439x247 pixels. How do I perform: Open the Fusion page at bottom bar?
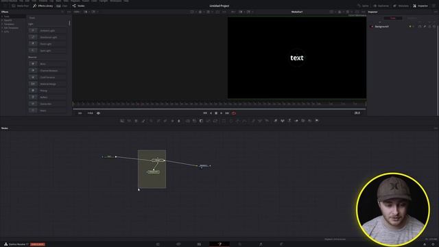219,244
